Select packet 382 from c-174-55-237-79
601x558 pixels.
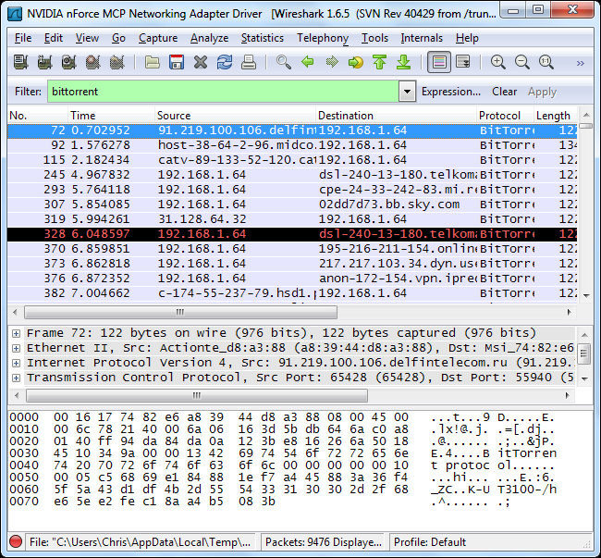coord(292,293)
